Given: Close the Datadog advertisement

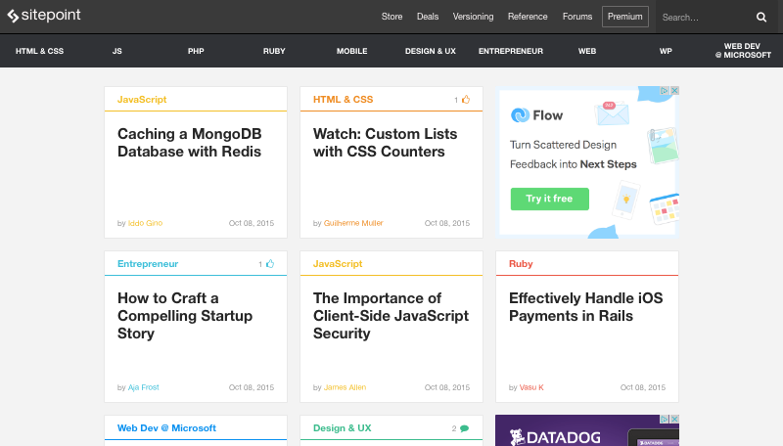Looking at the screenshot, I should (x=674, y=419).
